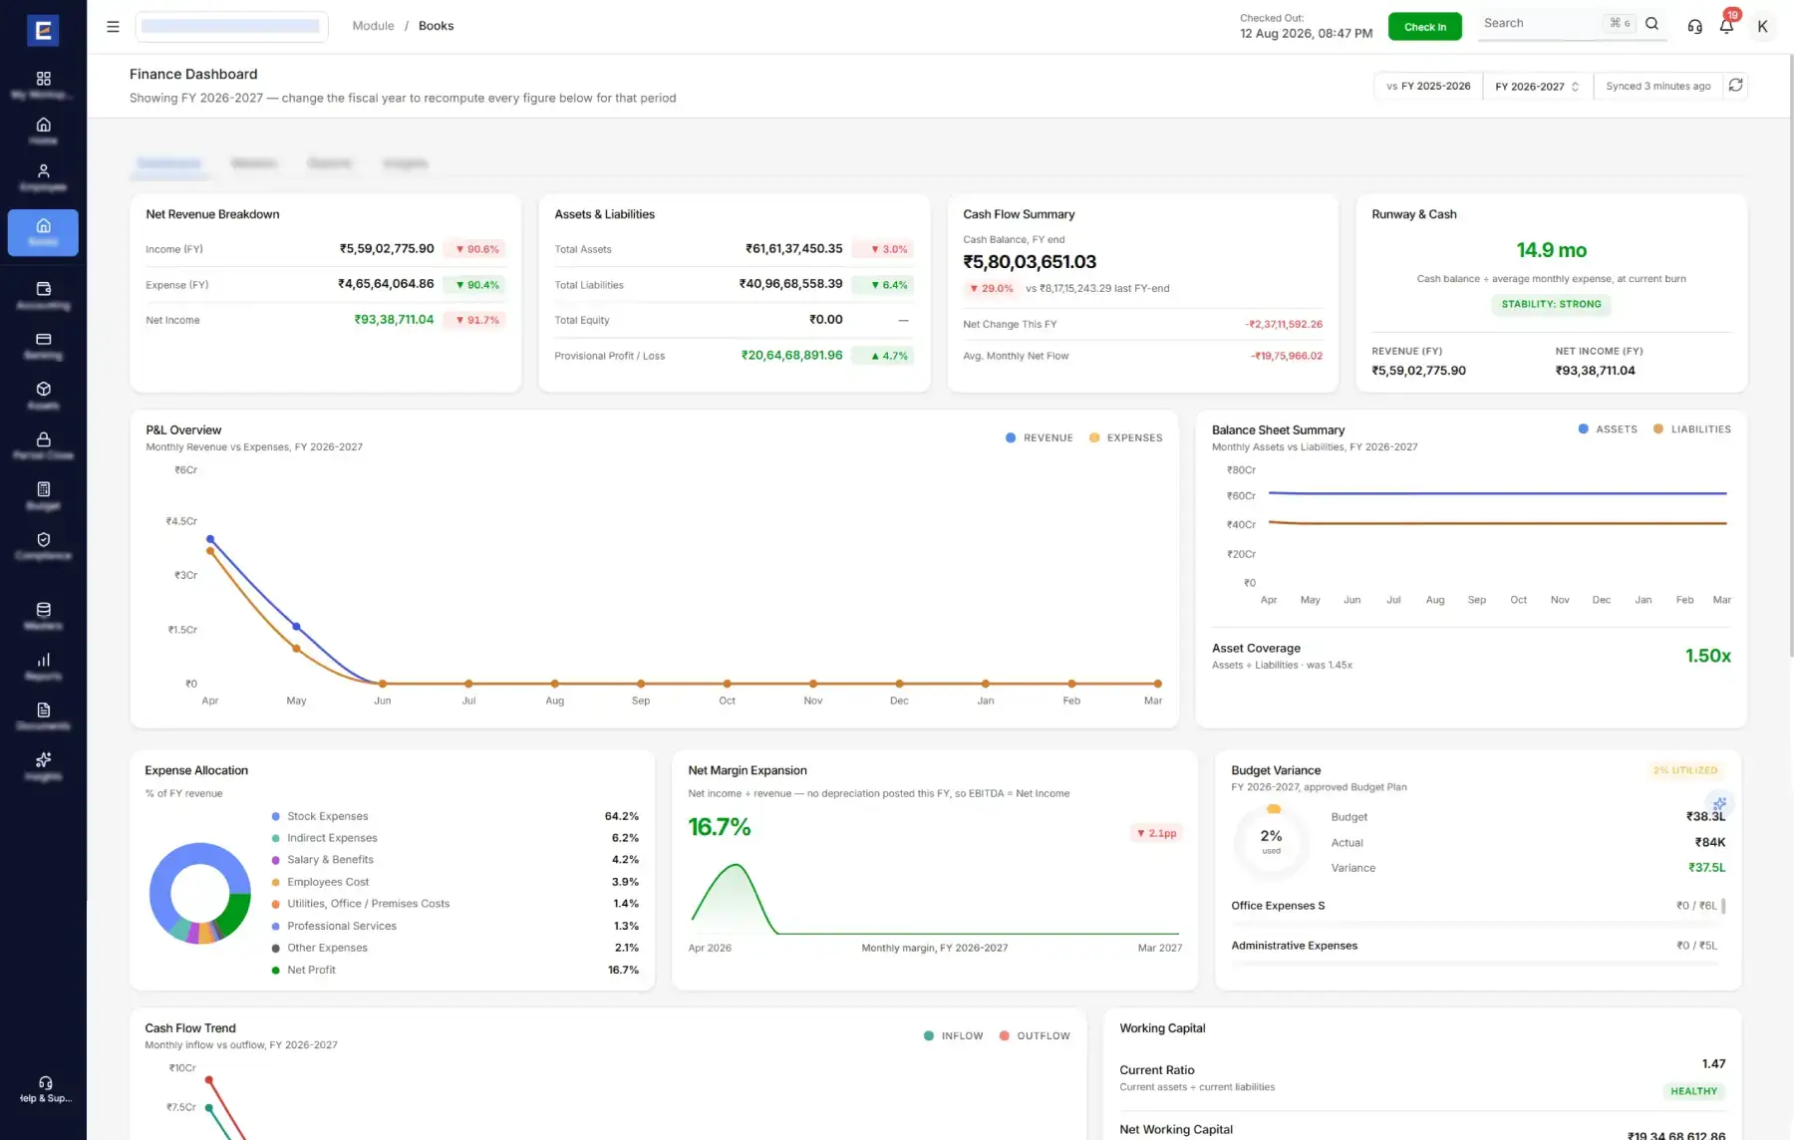Click the blurred selector box beside hamburger menu

(231, 27)
